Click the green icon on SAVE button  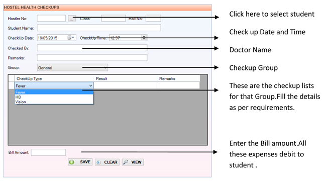72,162
